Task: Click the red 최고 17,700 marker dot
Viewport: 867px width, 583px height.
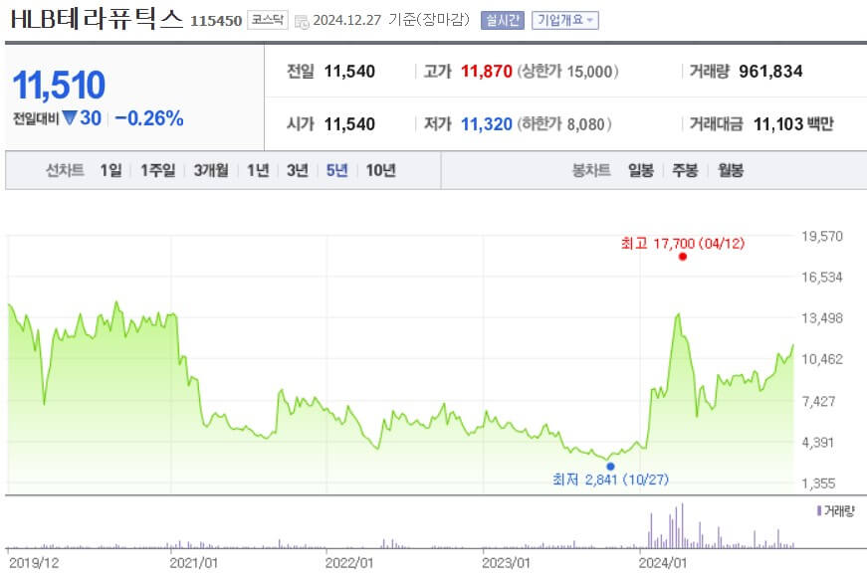Action: tap(681, 257)
